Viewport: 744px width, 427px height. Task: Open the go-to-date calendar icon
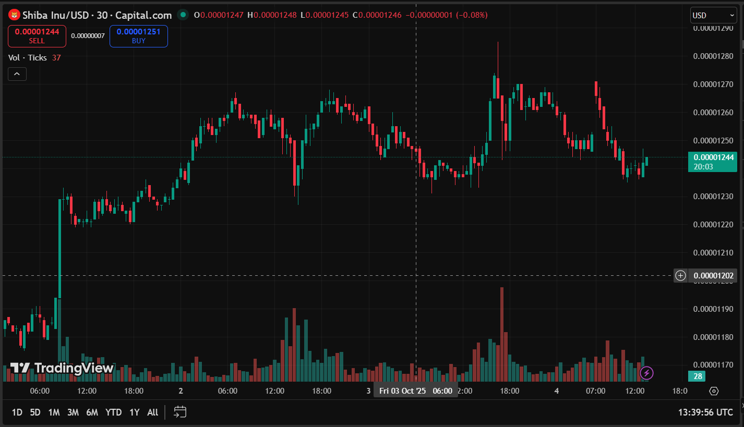(180, 412)
